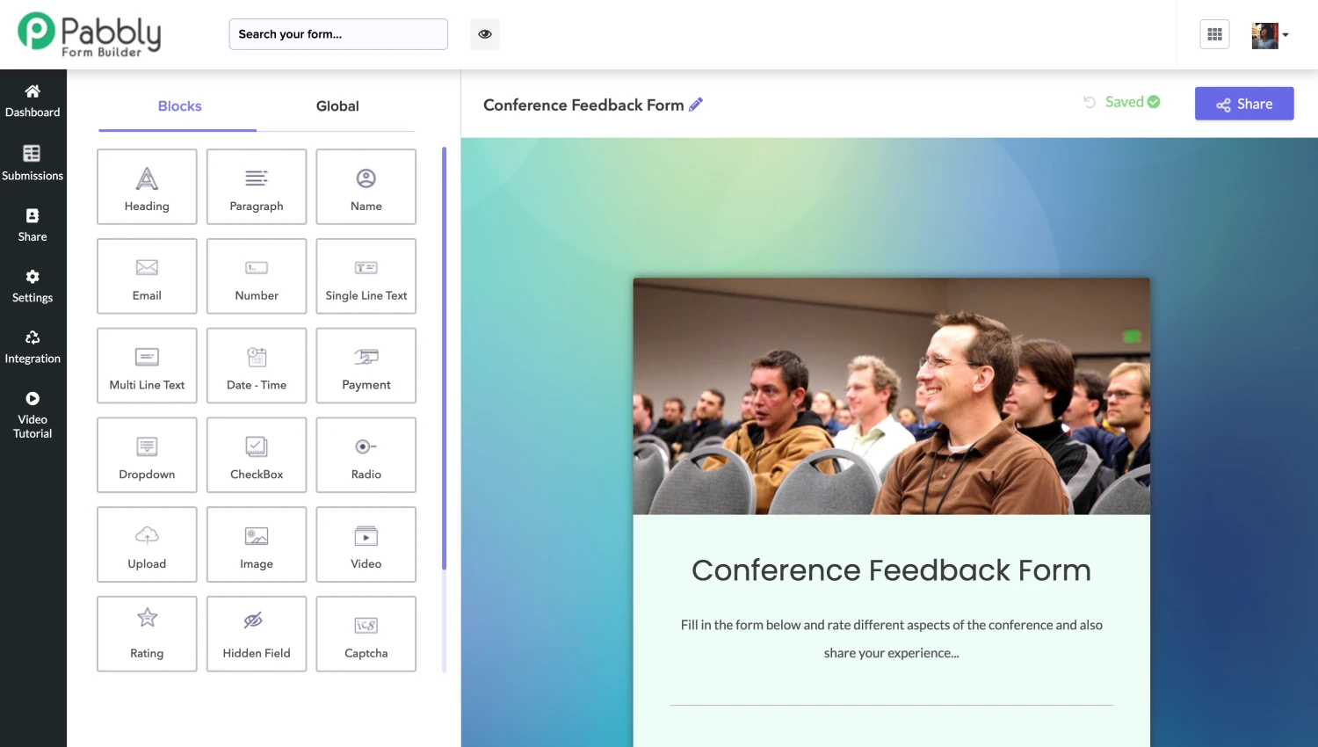
Task: Add the Captcha block
Action: [366, 634]
